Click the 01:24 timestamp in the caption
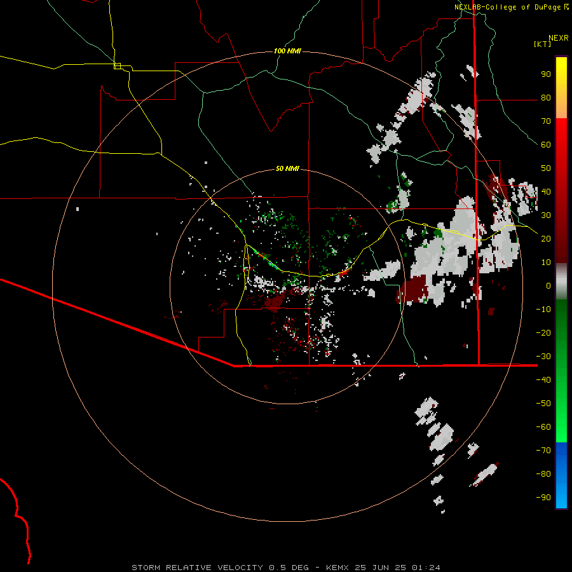The width and height of the screenshot is (572, 572). pos(426,568)
